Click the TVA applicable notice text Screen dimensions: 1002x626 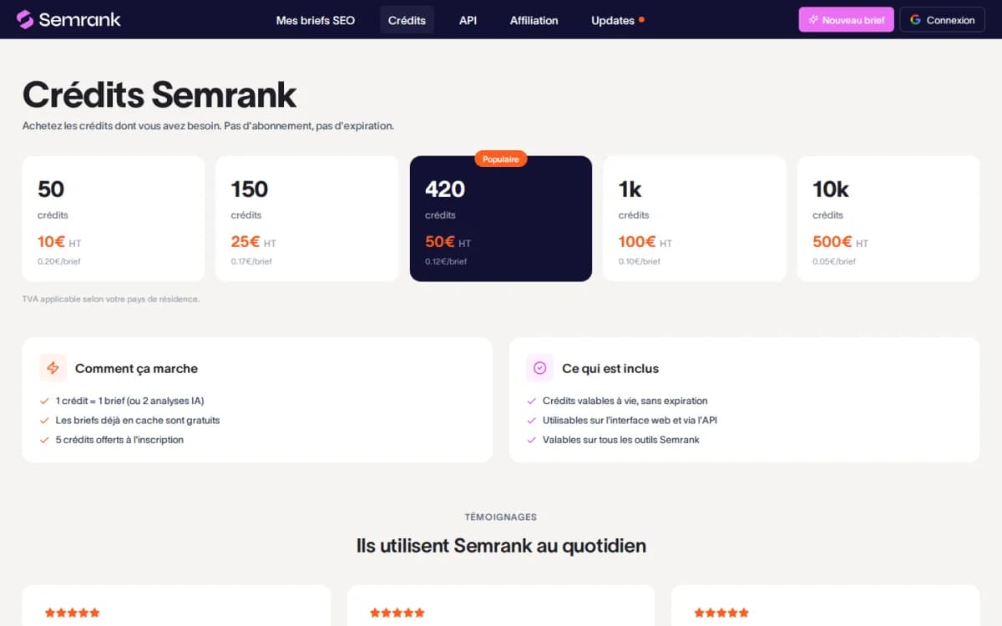[111, 299]
